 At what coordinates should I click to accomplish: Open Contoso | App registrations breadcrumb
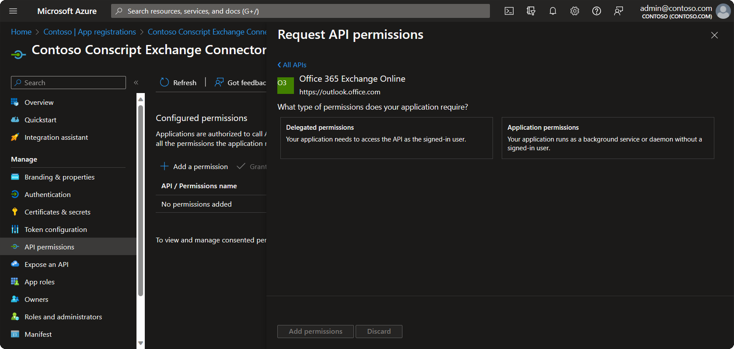[x=90, y=32]
